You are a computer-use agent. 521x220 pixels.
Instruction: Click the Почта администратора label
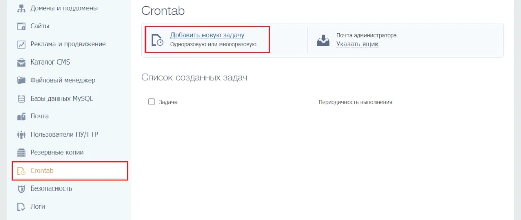tap(366, 35)
